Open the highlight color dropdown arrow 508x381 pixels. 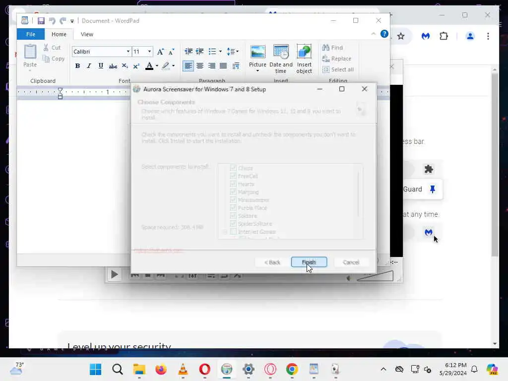click(x=173, y=66)
